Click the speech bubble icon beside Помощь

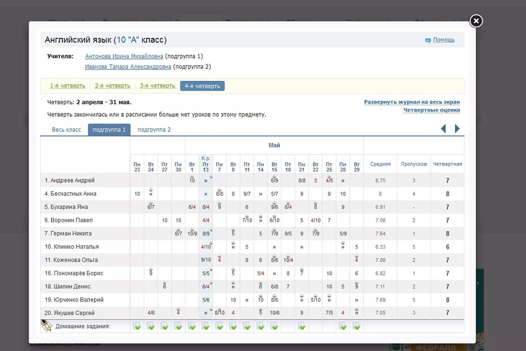(x=428, y=40)
